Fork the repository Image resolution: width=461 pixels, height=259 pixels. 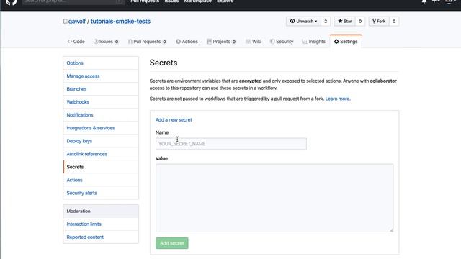point(379,21)
